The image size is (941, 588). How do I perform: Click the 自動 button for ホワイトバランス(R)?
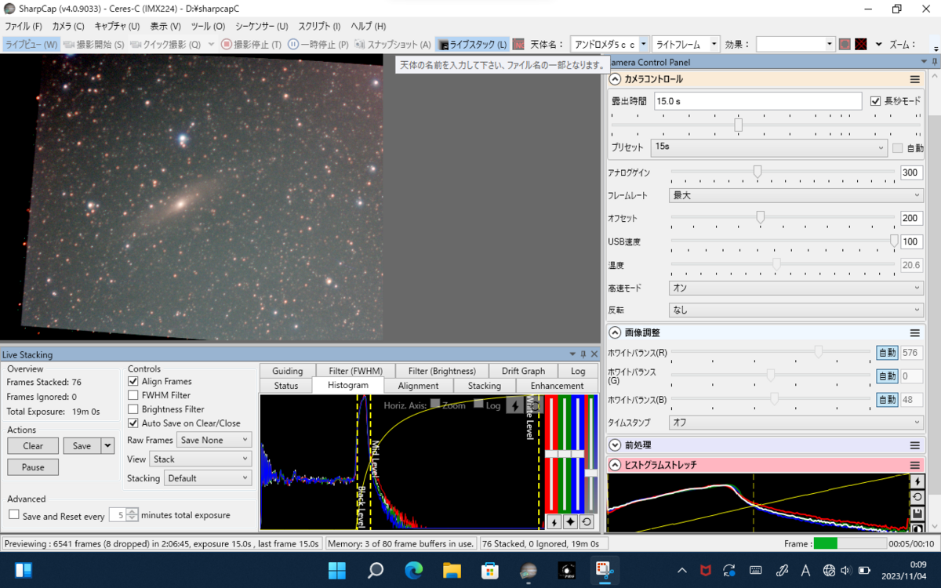pos(886,354)
